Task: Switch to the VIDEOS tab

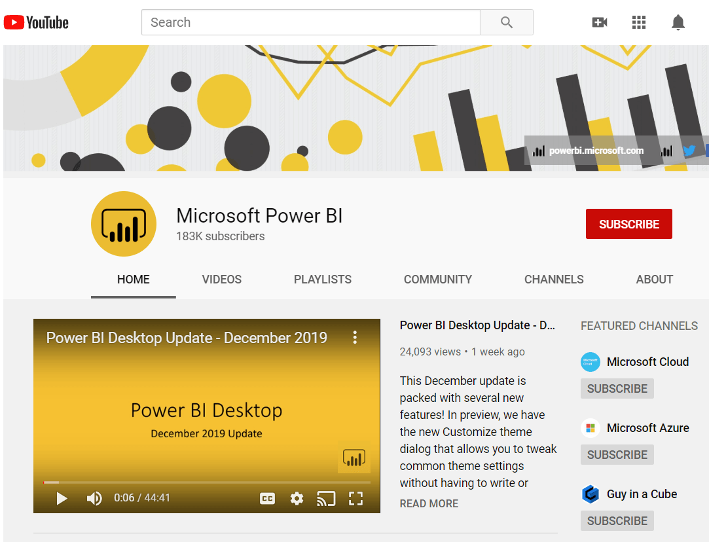Action: pyautogui.click(x=221, y=280)
